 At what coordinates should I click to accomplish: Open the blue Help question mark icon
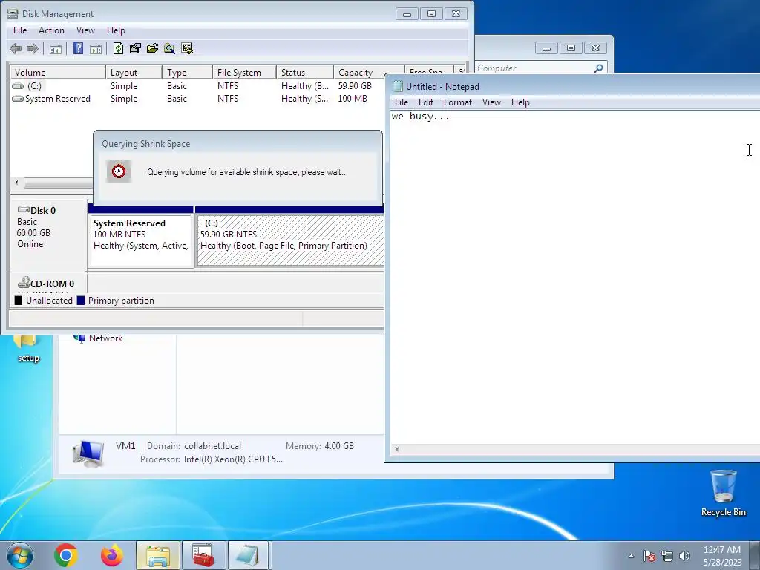[78, 48]
